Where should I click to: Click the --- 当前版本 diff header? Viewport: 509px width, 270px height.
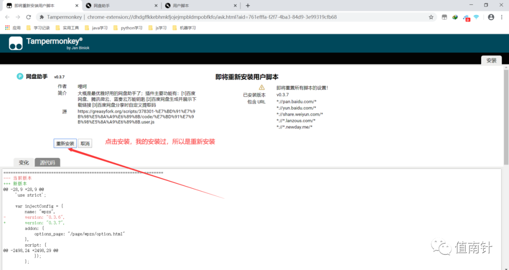point(17,178)
